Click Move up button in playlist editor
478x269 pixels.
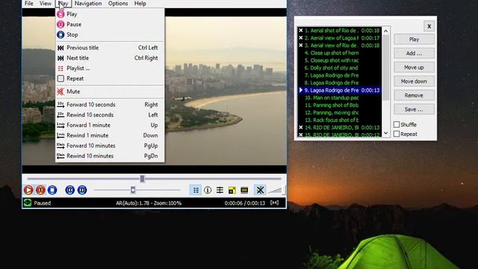click(414, 67)
